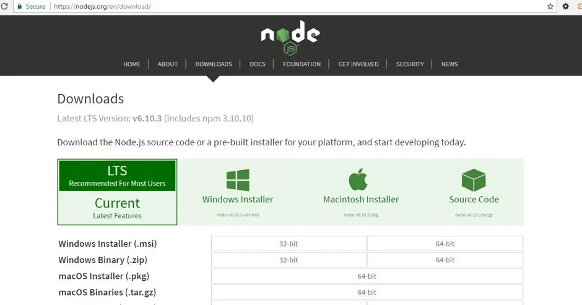This screenshot has width=582, height=305.
Task: Download Windows Binary (.zip) 64-bit
Action: [445, 260]
